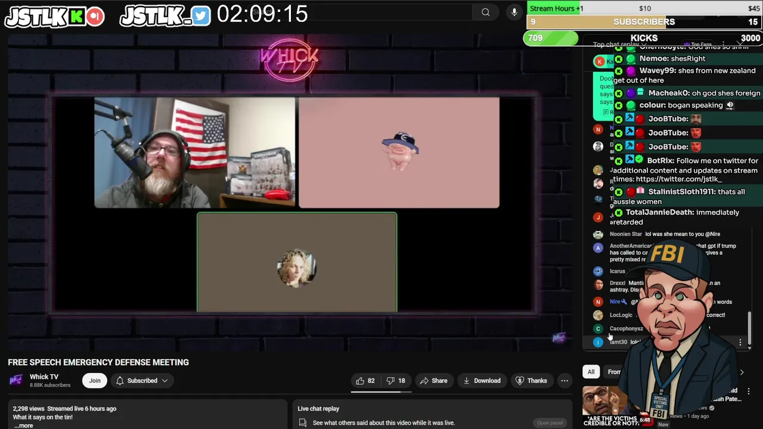This screenshot has height=429, width=763.
Task: Click the Twitter bird icon overlay
Action: click(201, 16)
